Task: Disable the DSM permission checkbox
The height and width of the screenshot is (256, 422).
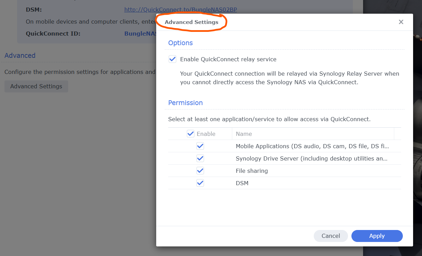Action: pyautogui.click(x=200, y=183)
